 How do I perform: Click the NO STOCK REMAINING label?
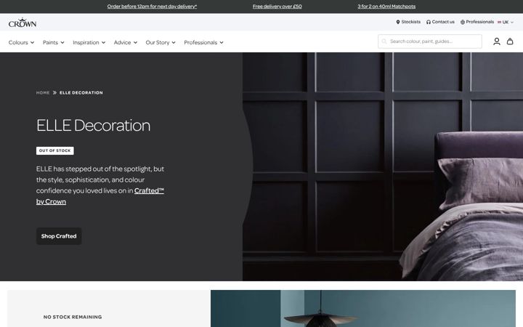73,317
